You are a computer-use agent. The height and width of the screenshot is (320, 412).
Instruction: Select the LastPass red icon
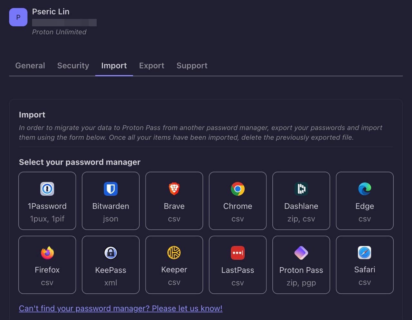click(x=238, y=253)
